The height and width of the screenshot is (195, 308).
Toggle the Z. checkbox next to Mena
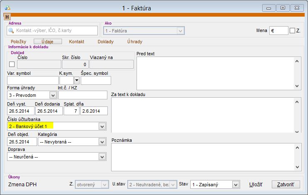pos(292,30)
